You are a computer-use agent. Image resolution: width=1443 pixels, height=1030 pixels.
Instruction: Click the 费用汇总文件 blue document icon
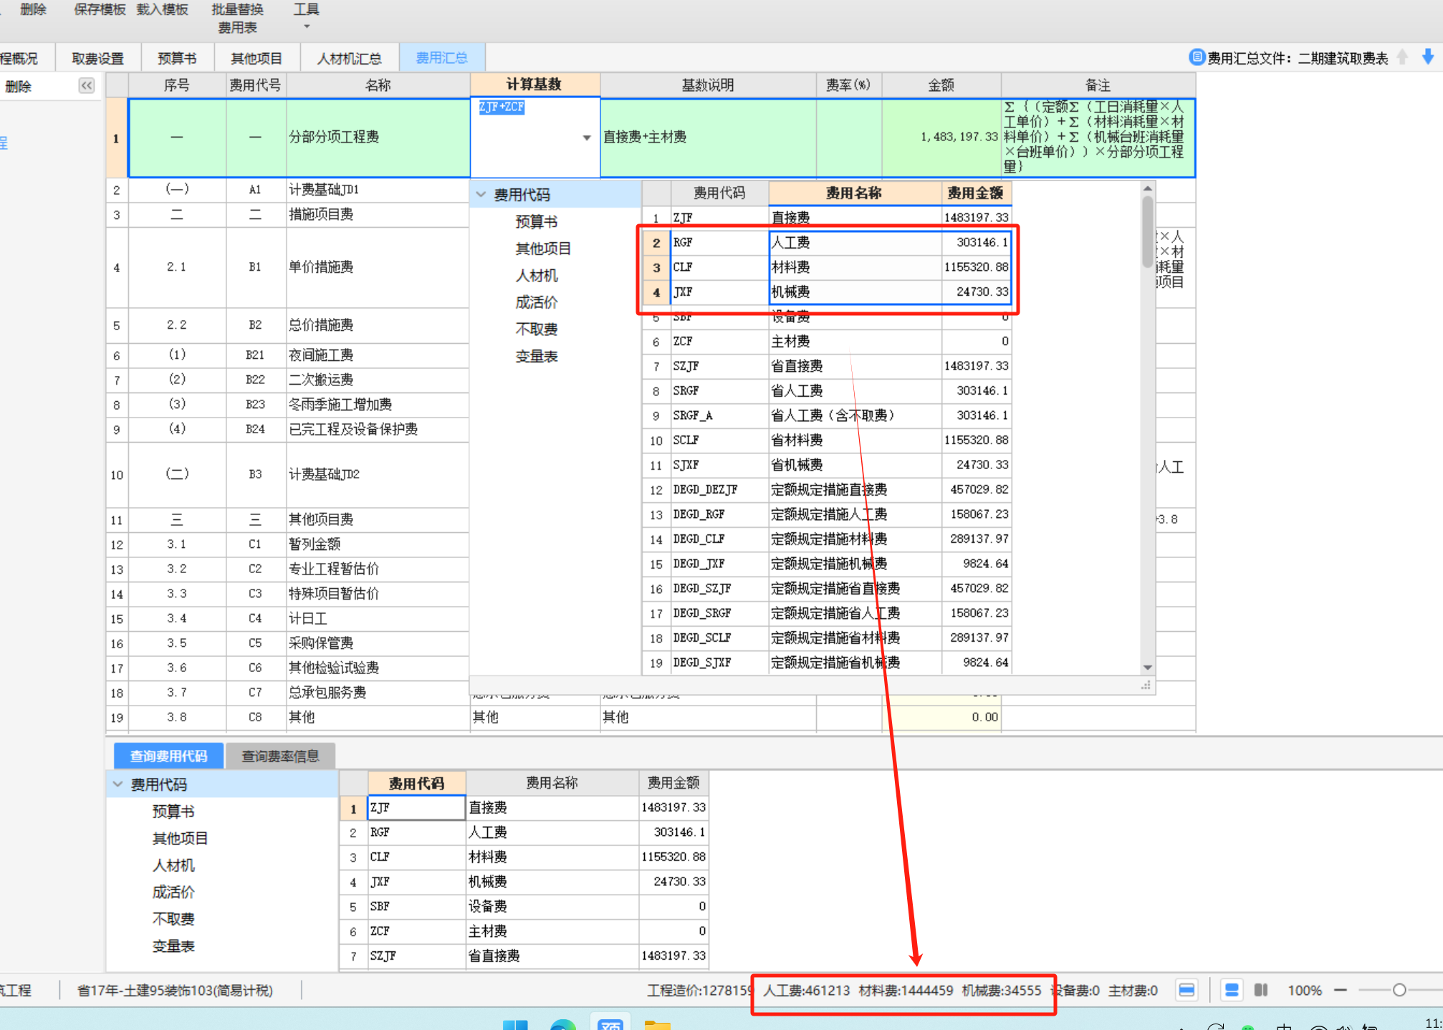tap(1197, 57)
